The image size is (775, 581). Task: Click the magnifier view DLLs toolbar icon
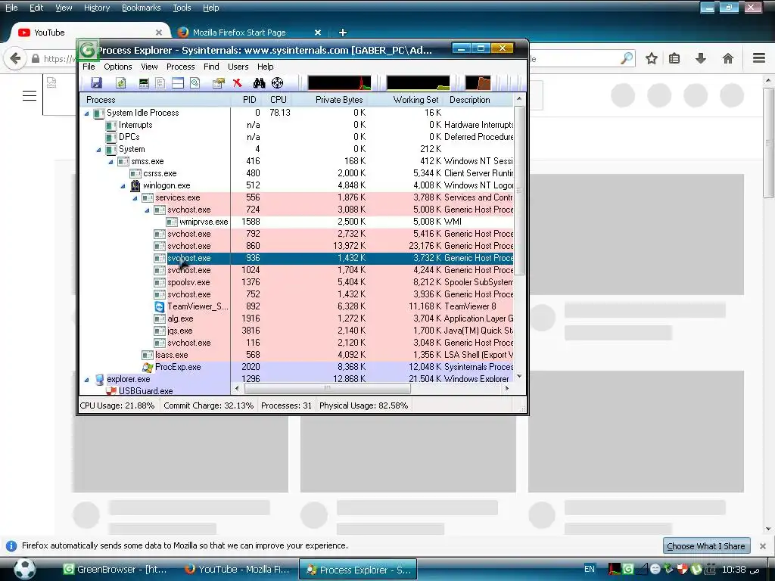[195, 83]
